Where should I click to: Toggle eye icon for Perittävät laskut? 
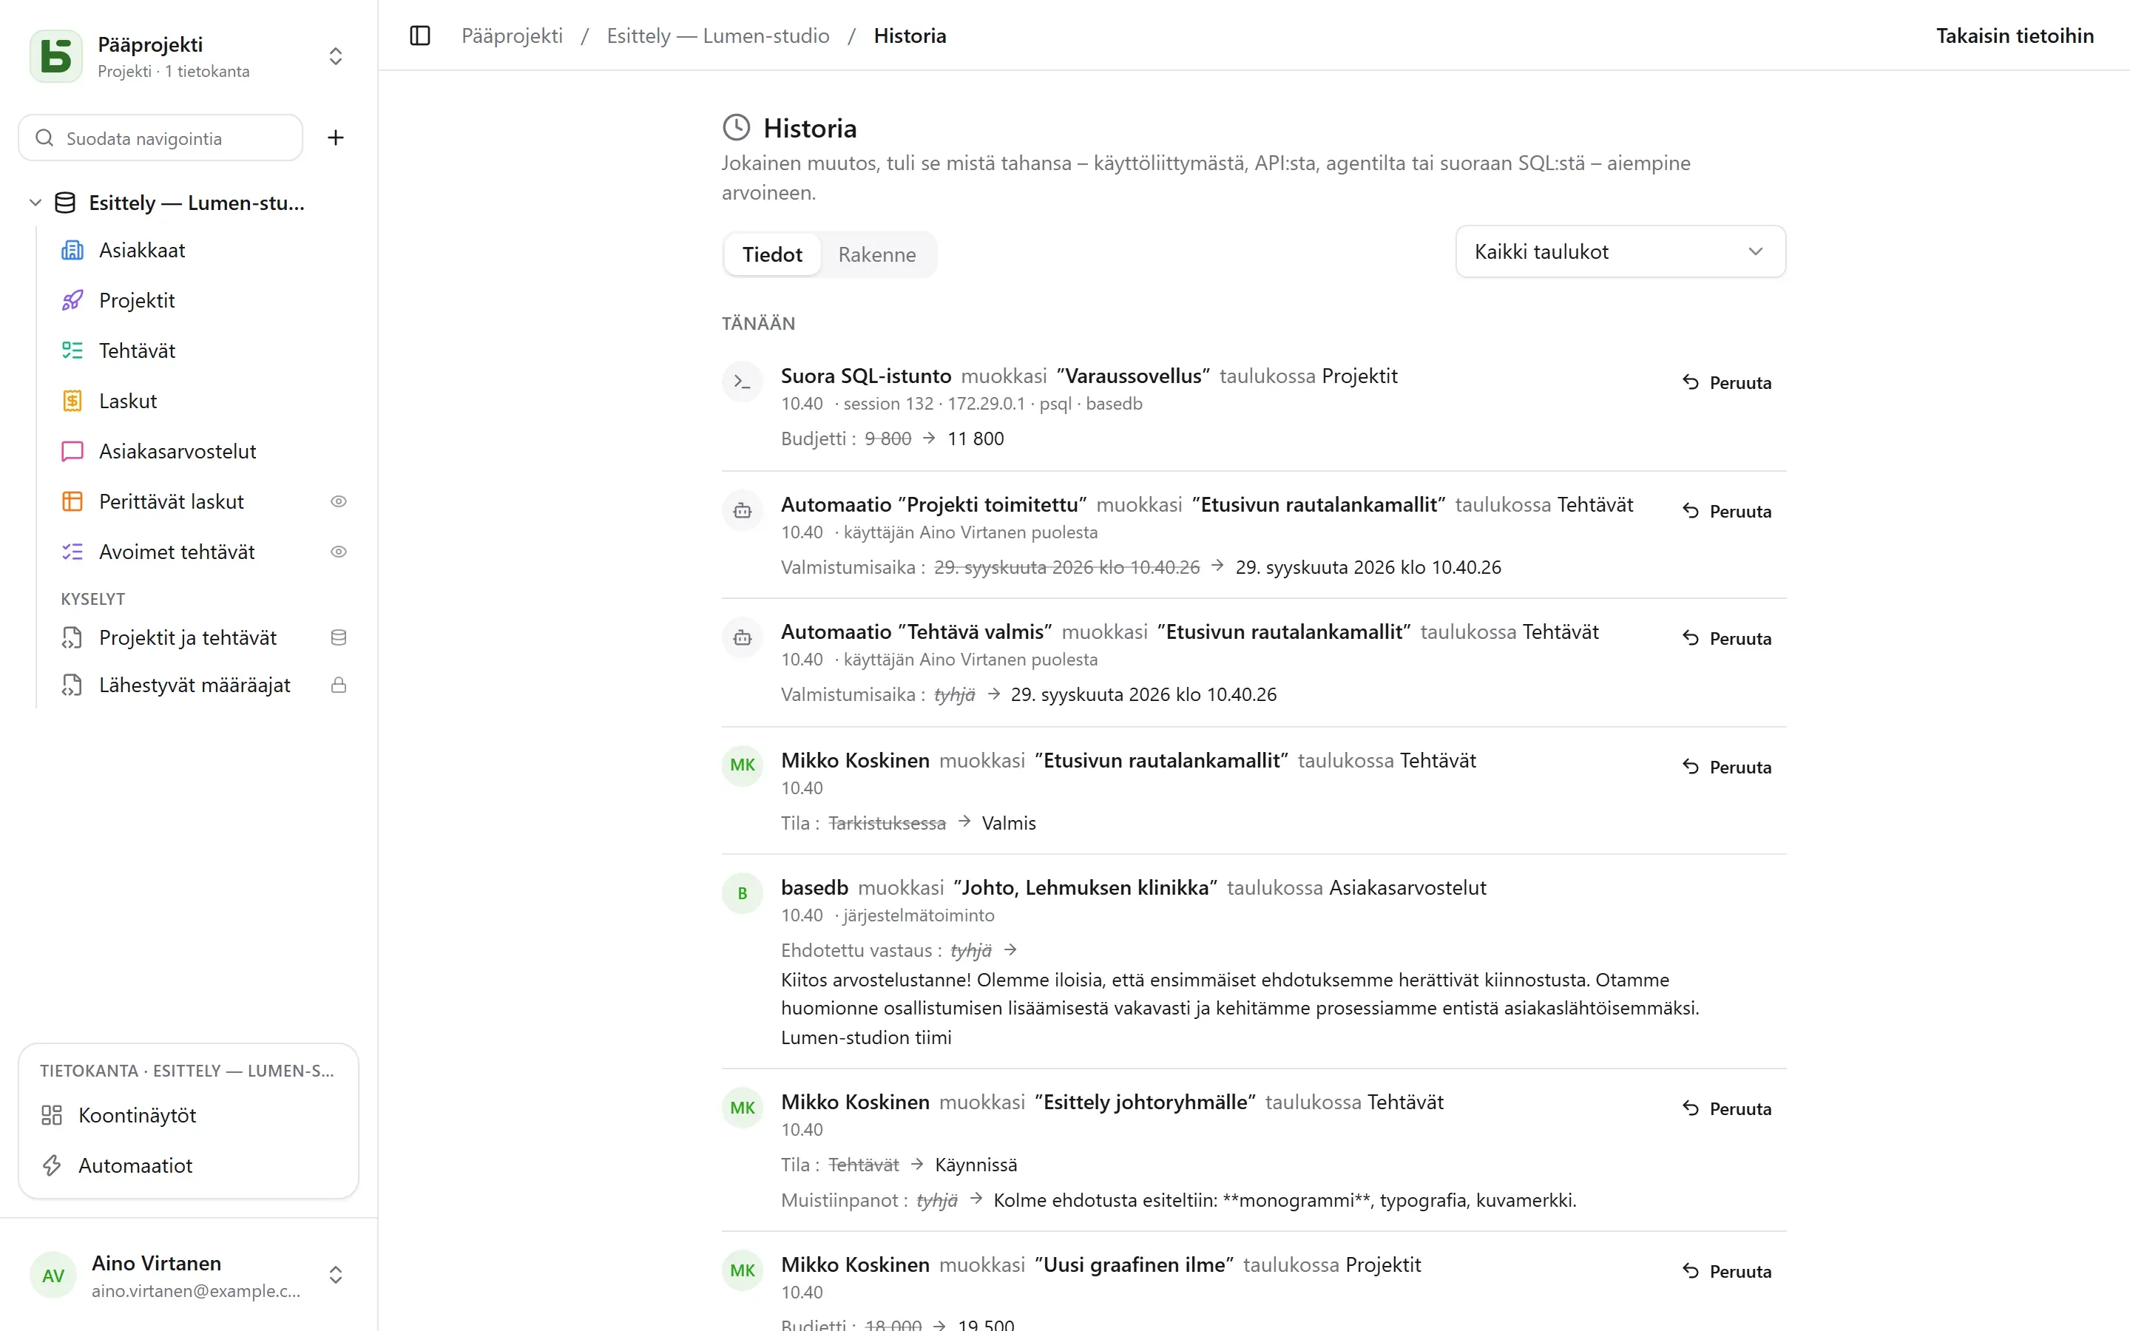[339, 502]
